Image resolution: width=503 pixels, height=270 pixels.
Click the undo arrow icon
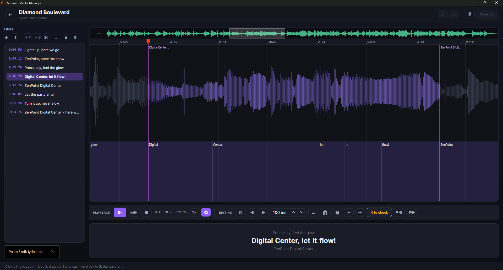(x=442, y=14)
